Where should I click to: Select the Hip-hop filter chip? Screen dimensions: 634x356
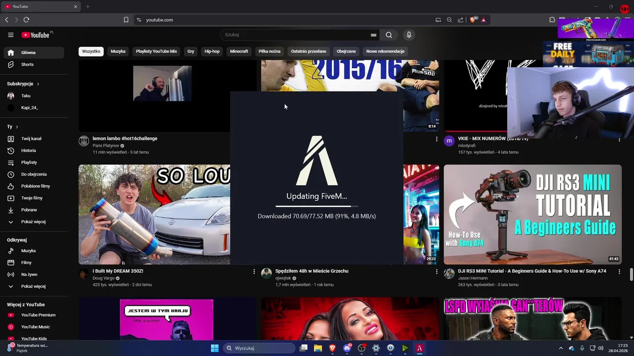tap(212, 51)
